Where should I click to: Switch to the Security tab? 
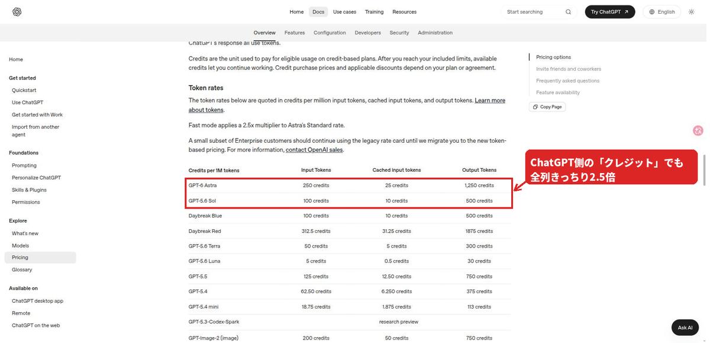[399, 33]
